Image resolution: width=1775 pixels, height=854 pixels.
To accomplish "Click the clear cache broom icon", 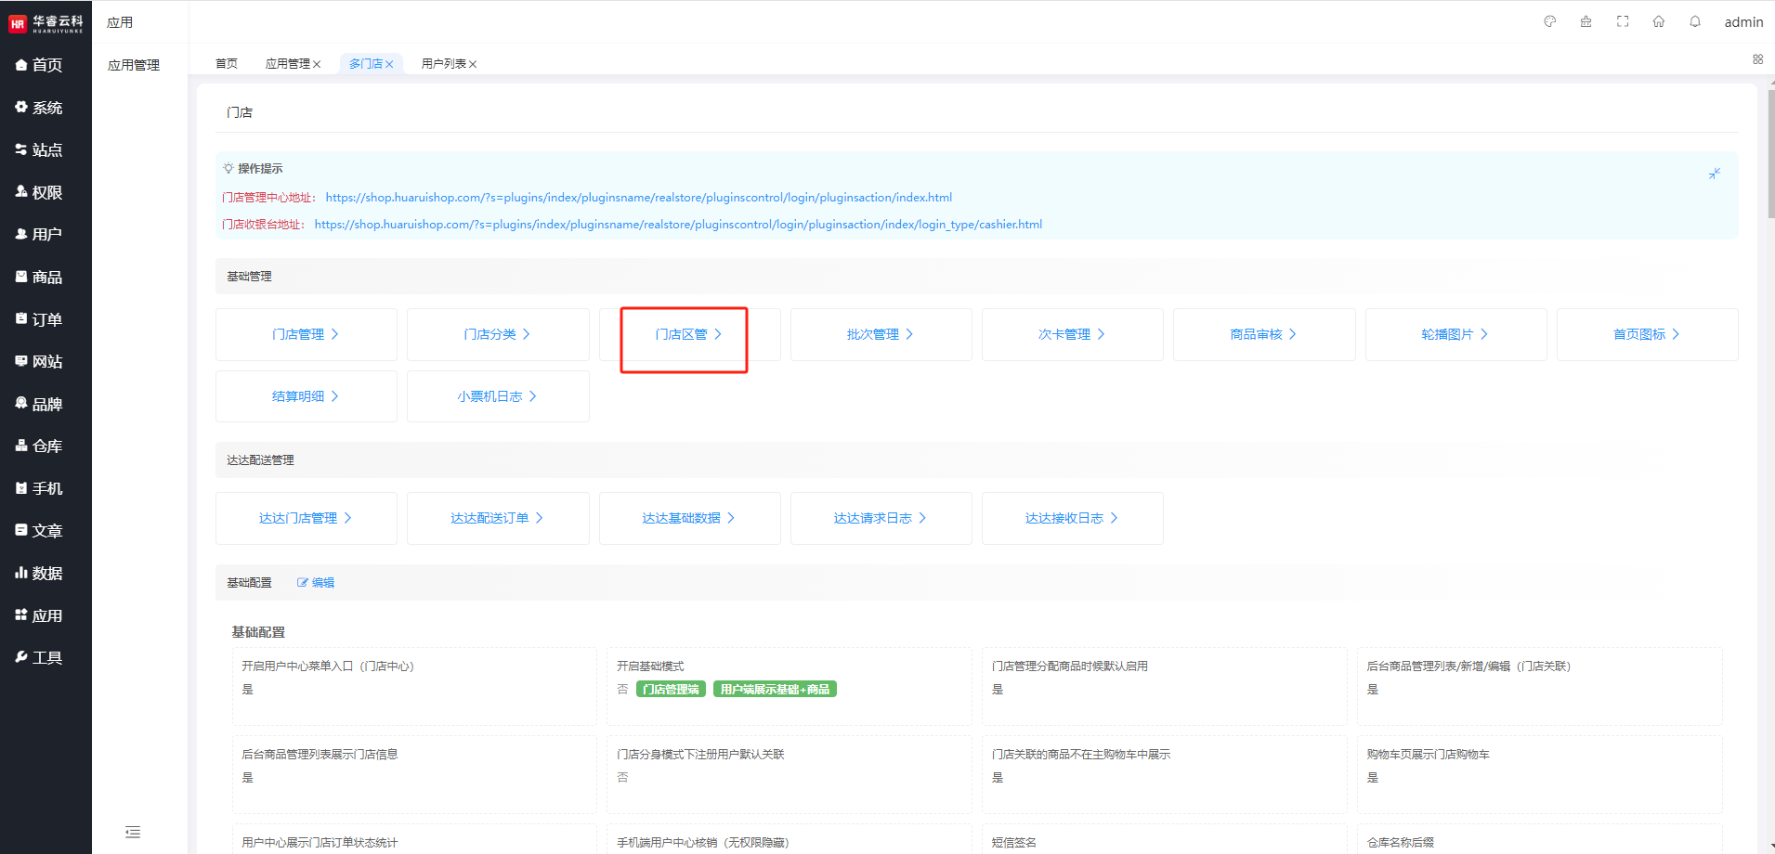I will (1586, 21).
